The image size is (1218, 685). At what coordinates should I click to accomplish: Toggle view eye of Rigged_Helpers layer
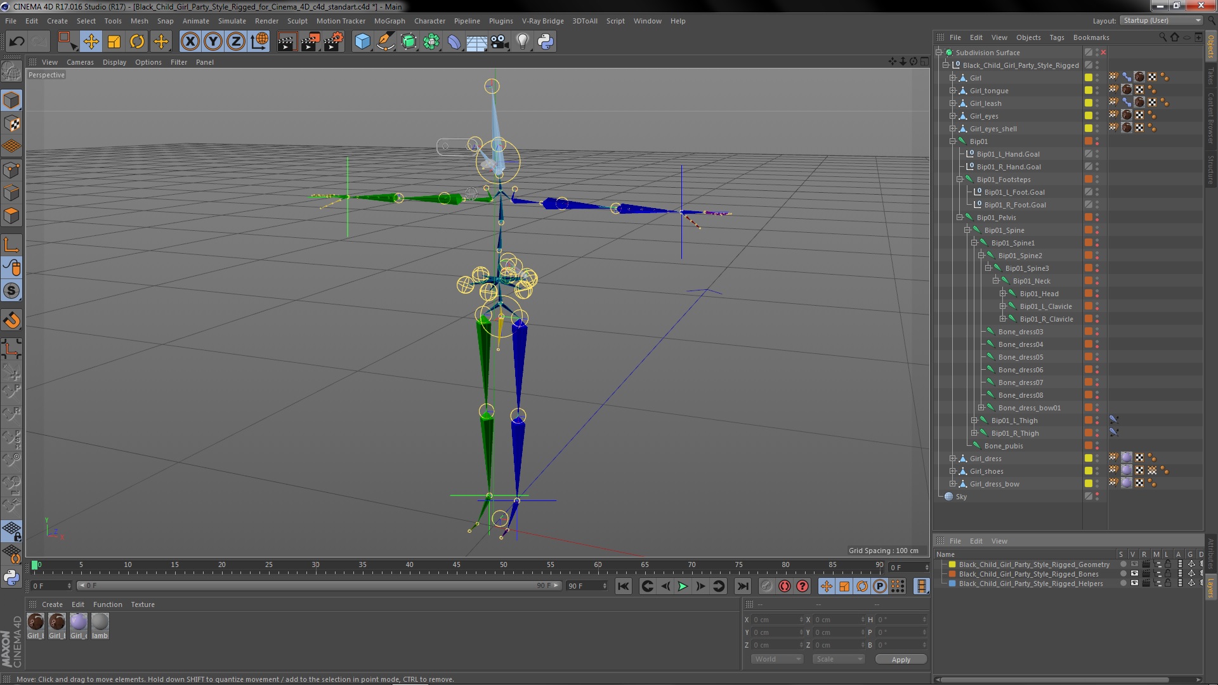point(1134,584)
